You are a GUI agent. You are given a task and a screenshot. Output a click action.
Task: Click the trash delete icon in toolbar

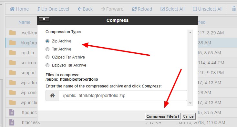coord(234,9)
